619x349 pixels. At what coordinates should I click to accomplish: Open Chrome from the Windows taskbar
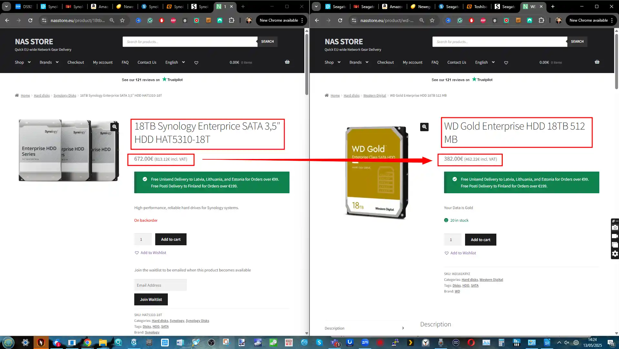pyautogui.click(x=87, y=343)
